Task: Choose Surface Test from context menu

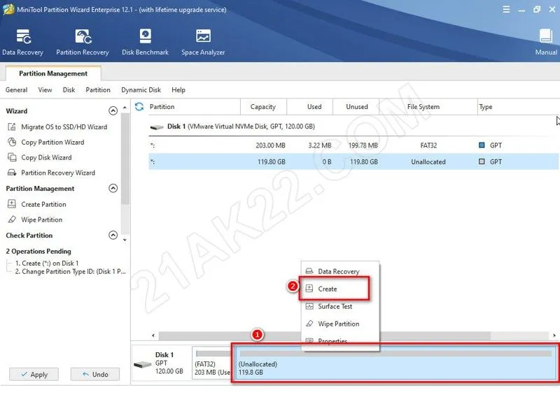Action: click(335, 306)
